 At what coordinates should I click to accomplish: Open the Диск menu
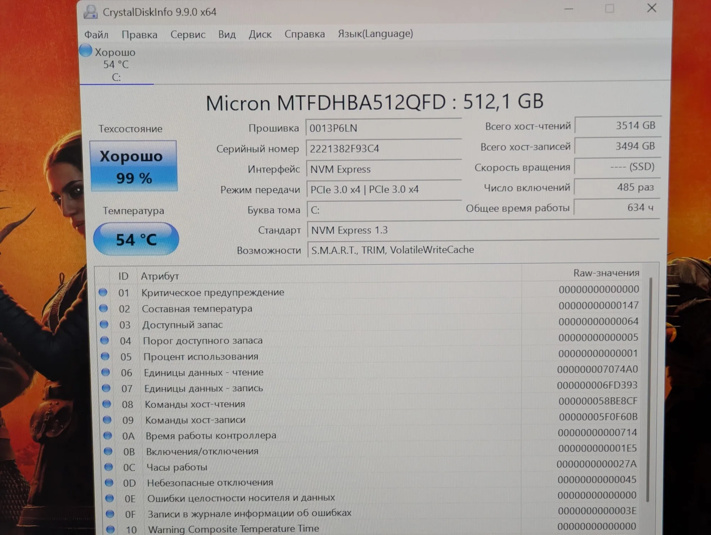(x=260, y=34)
